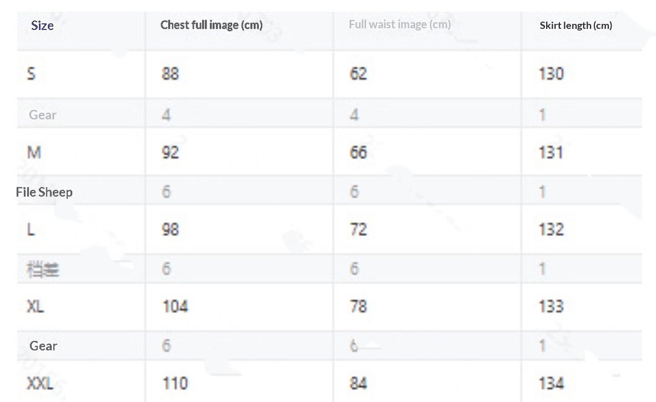Click the Full waist image (cm) header
The image size is (656, 402).
click(399, 24)
